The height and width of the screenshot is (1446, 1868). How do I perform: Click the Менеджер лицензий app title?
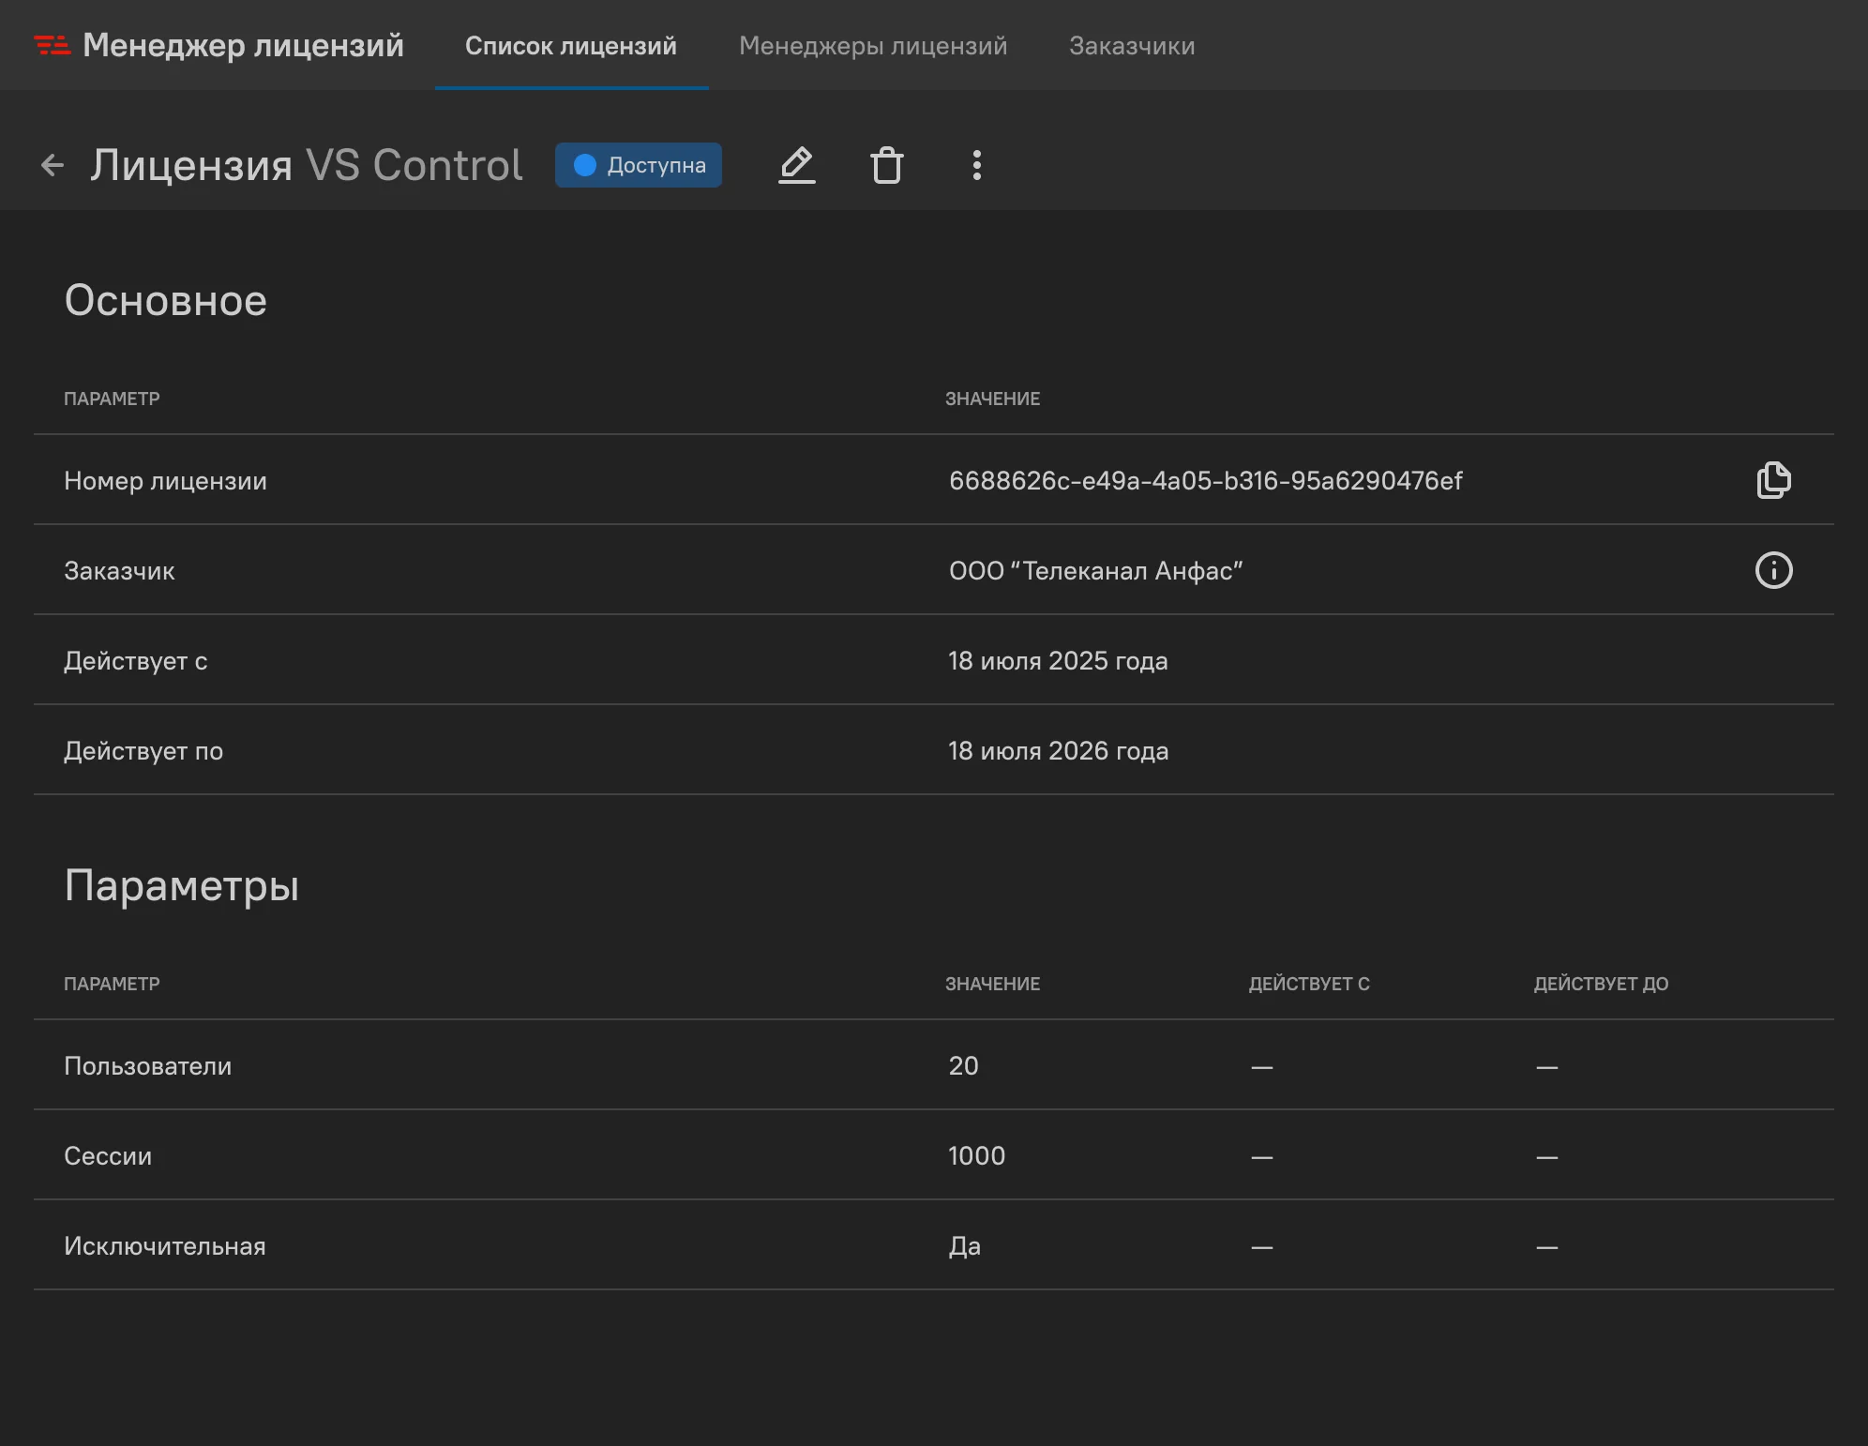(243, 45)
